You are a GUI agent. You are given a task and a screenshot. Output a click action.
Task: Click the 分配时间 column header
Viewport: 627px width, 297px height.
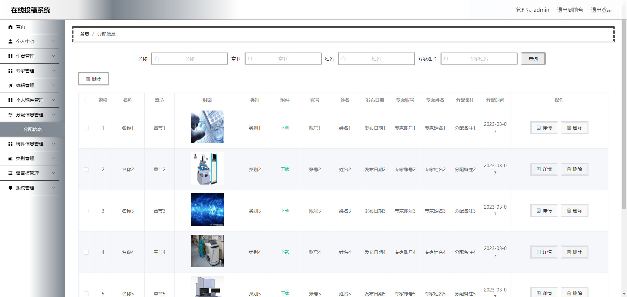[x=495, y=100]
